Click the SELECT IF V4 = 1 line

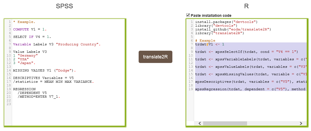32,37
